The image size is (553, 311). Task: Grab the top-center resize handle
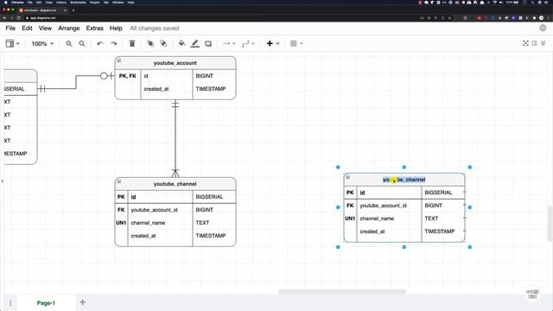404,167
